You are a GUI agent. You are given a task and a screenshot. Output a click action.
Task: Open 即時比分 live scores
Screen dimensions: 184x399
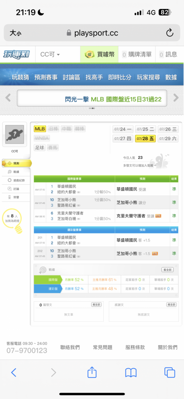120,77
